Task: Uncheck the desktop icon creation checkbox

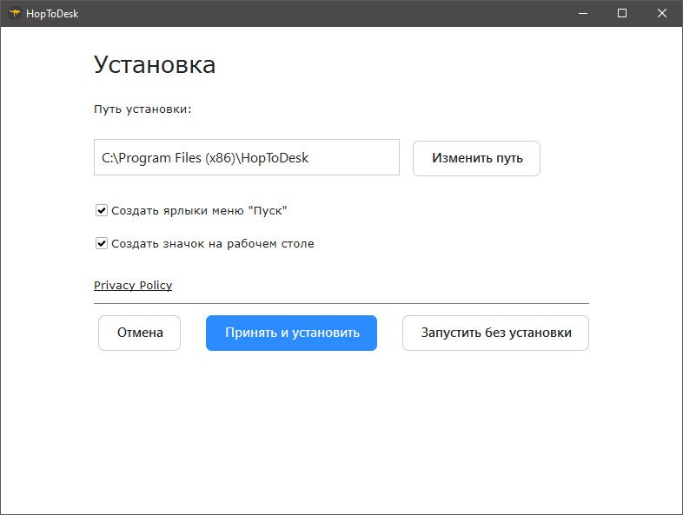Action: tap(102, 243)
